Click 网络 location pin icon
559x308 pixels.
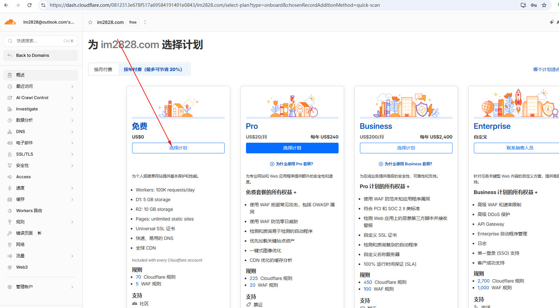[10, 244]
